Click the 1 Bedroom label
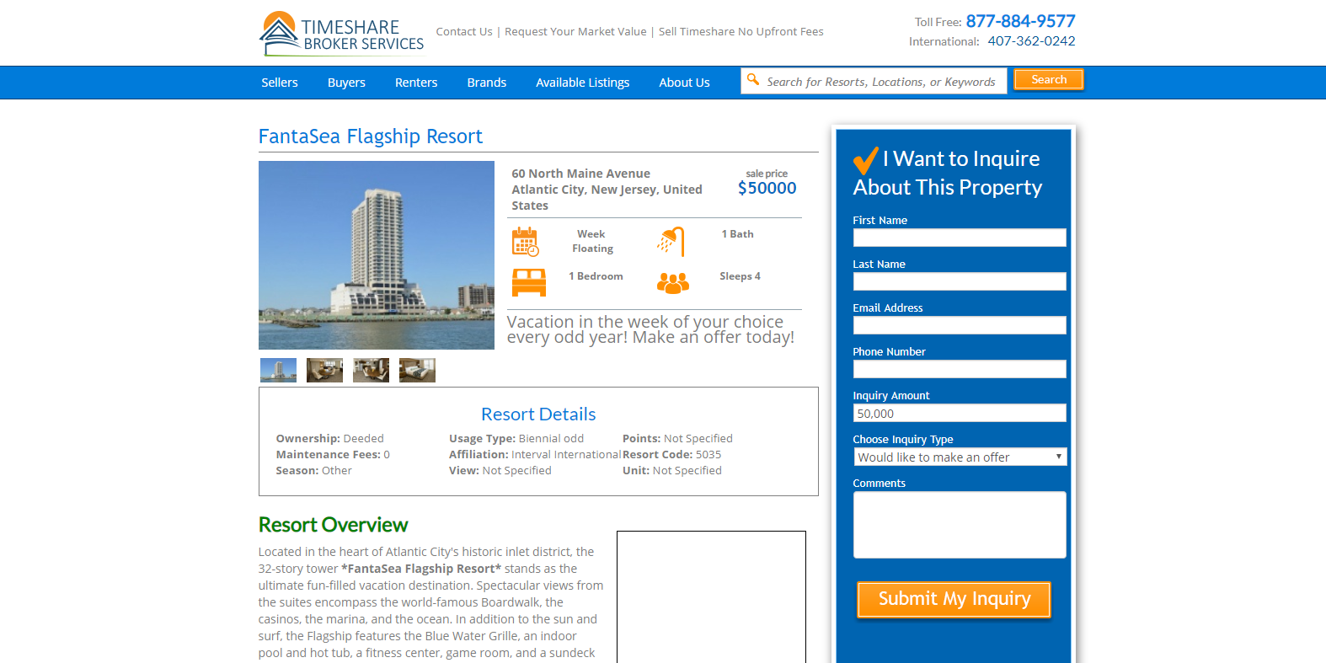This screenshot has width=1326, height=663. pos(596,276)
